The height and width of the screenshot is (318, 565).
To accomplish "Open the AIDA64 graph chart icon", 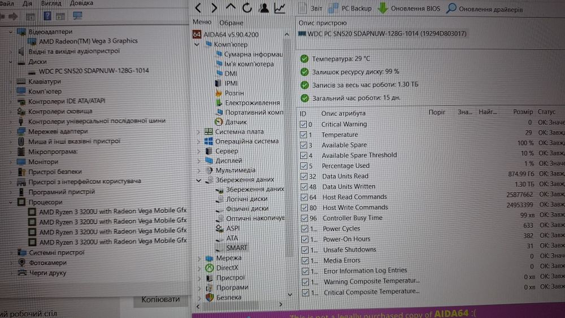I will (x=280, y=7).
